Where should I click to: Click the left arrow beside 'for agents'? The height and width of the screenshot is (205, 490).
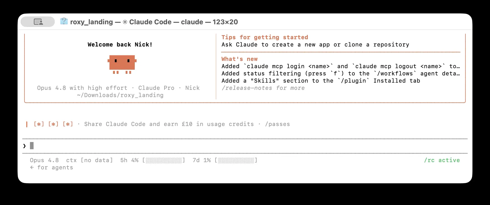click(32, 167)
